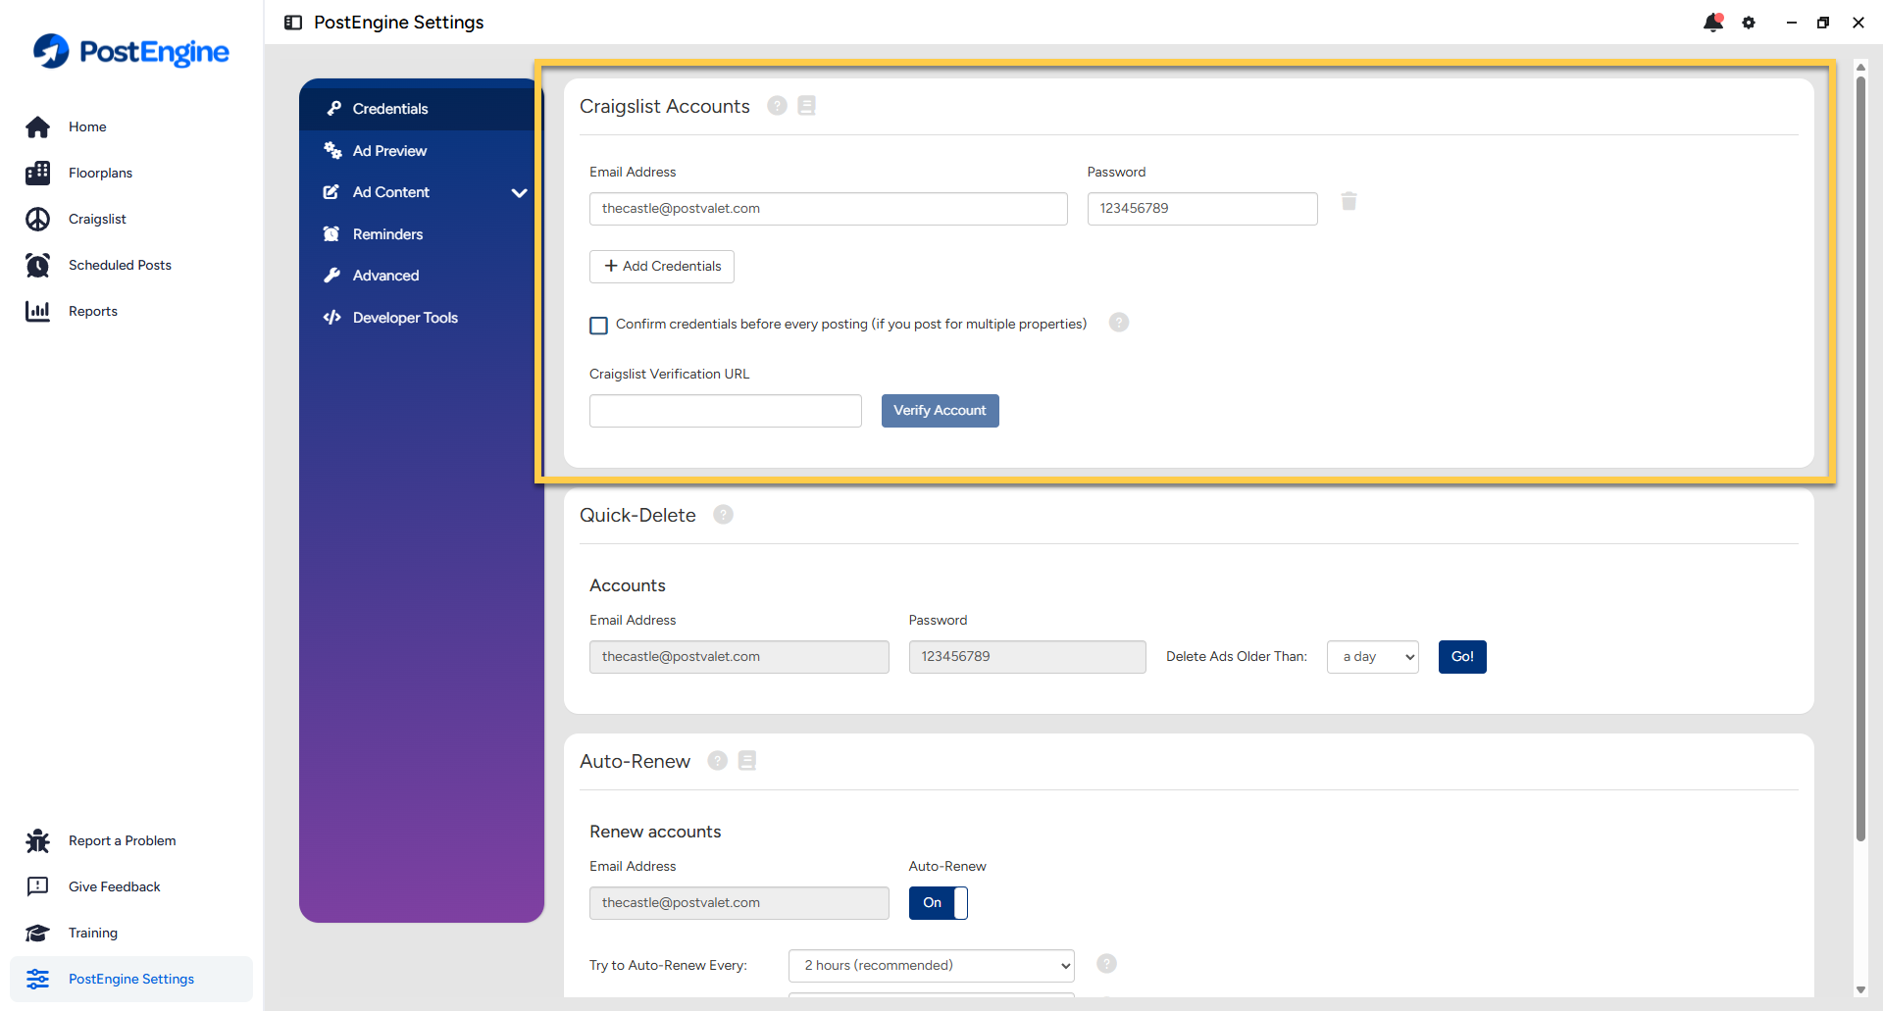
Task: Click the Credentials key icon
Action: click(333, 109)
